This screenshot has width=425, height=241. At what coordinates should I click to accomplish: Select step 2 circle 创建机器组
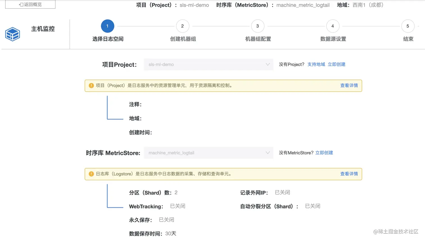pyautogui.click(x=182, y=26)
